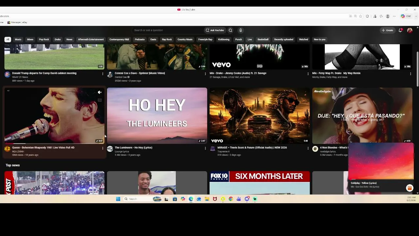Screen dimensions: 419x236
Task: Select the Kickboxing filter chip
Action: click(224, 39)
